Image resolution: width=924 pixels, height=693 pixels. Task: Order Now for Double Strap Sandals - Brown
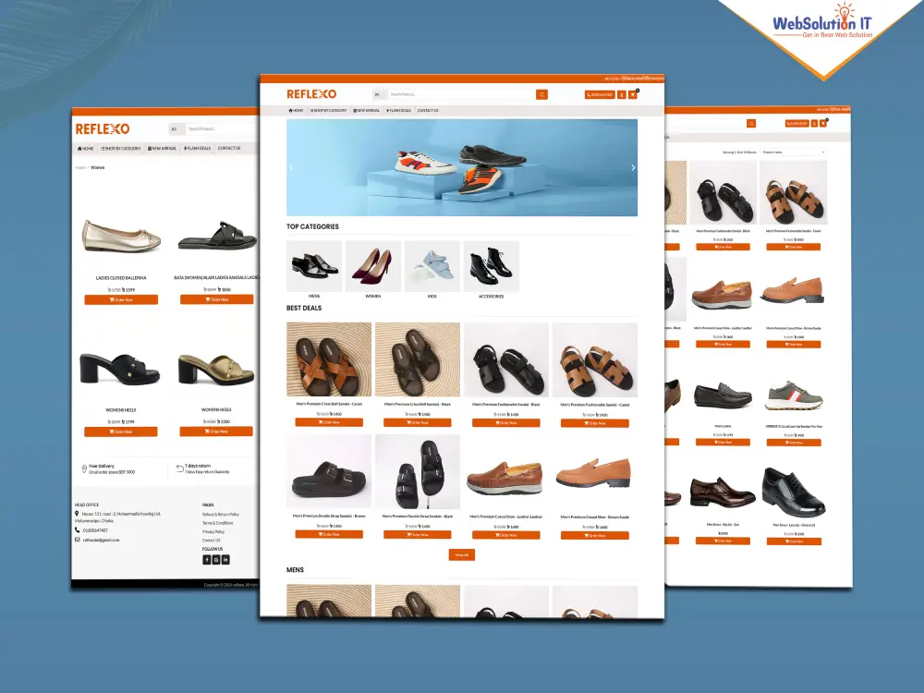coord(329,534)
